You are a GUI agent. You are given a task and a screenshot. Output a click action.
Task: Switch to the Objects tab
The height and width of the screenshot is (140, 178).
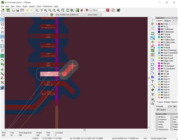click(x=167, y=21)
